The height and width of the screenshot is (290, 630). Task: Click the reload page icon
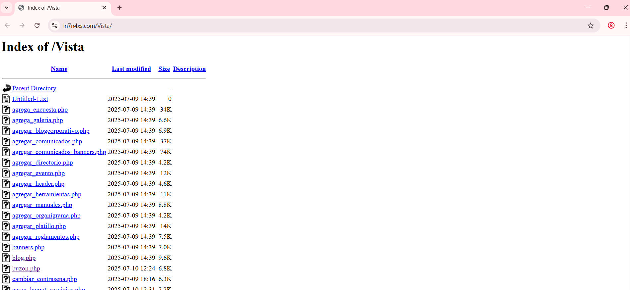click(37, 25)
